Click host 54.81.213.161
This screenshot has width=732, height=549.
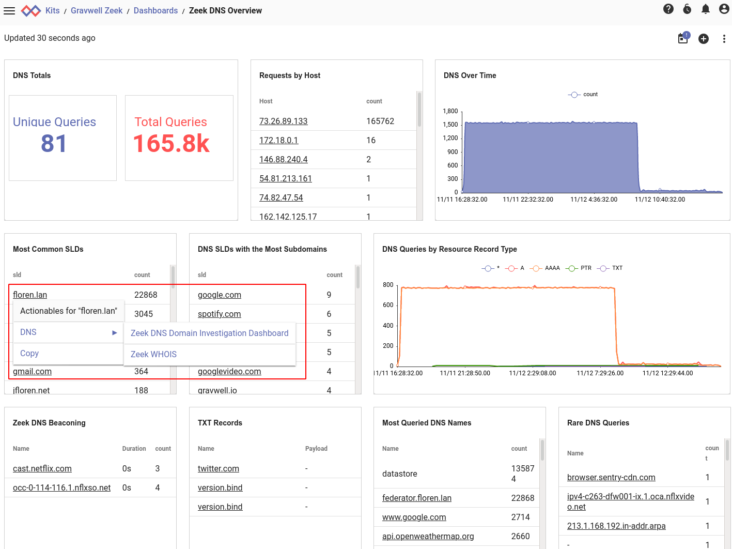coord(285,178)
